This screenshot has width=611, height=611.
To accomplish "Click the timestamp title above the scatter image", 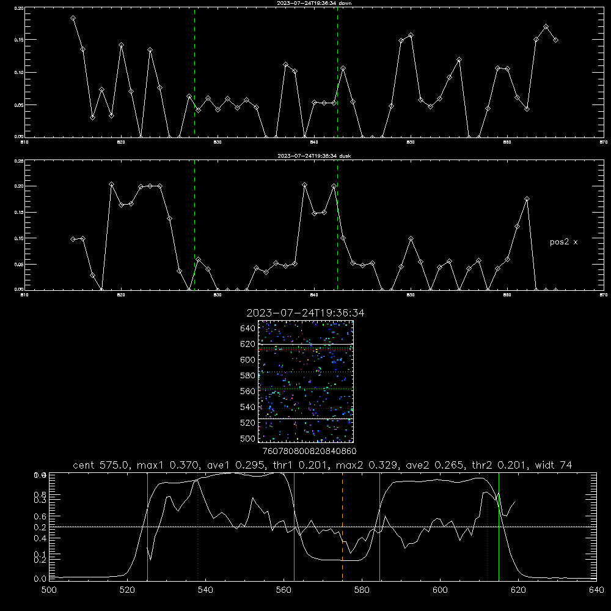I will (x=305, y=313).
